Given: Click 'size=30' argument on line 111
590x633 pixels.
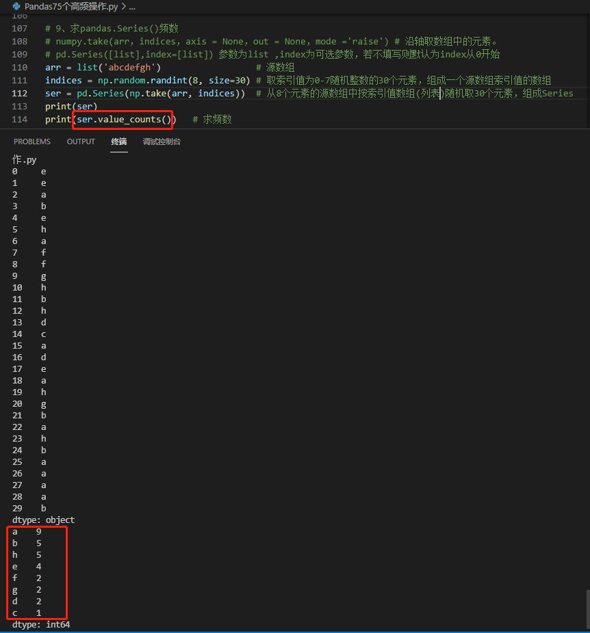Looking at the screenshot, I should point(227,81).
